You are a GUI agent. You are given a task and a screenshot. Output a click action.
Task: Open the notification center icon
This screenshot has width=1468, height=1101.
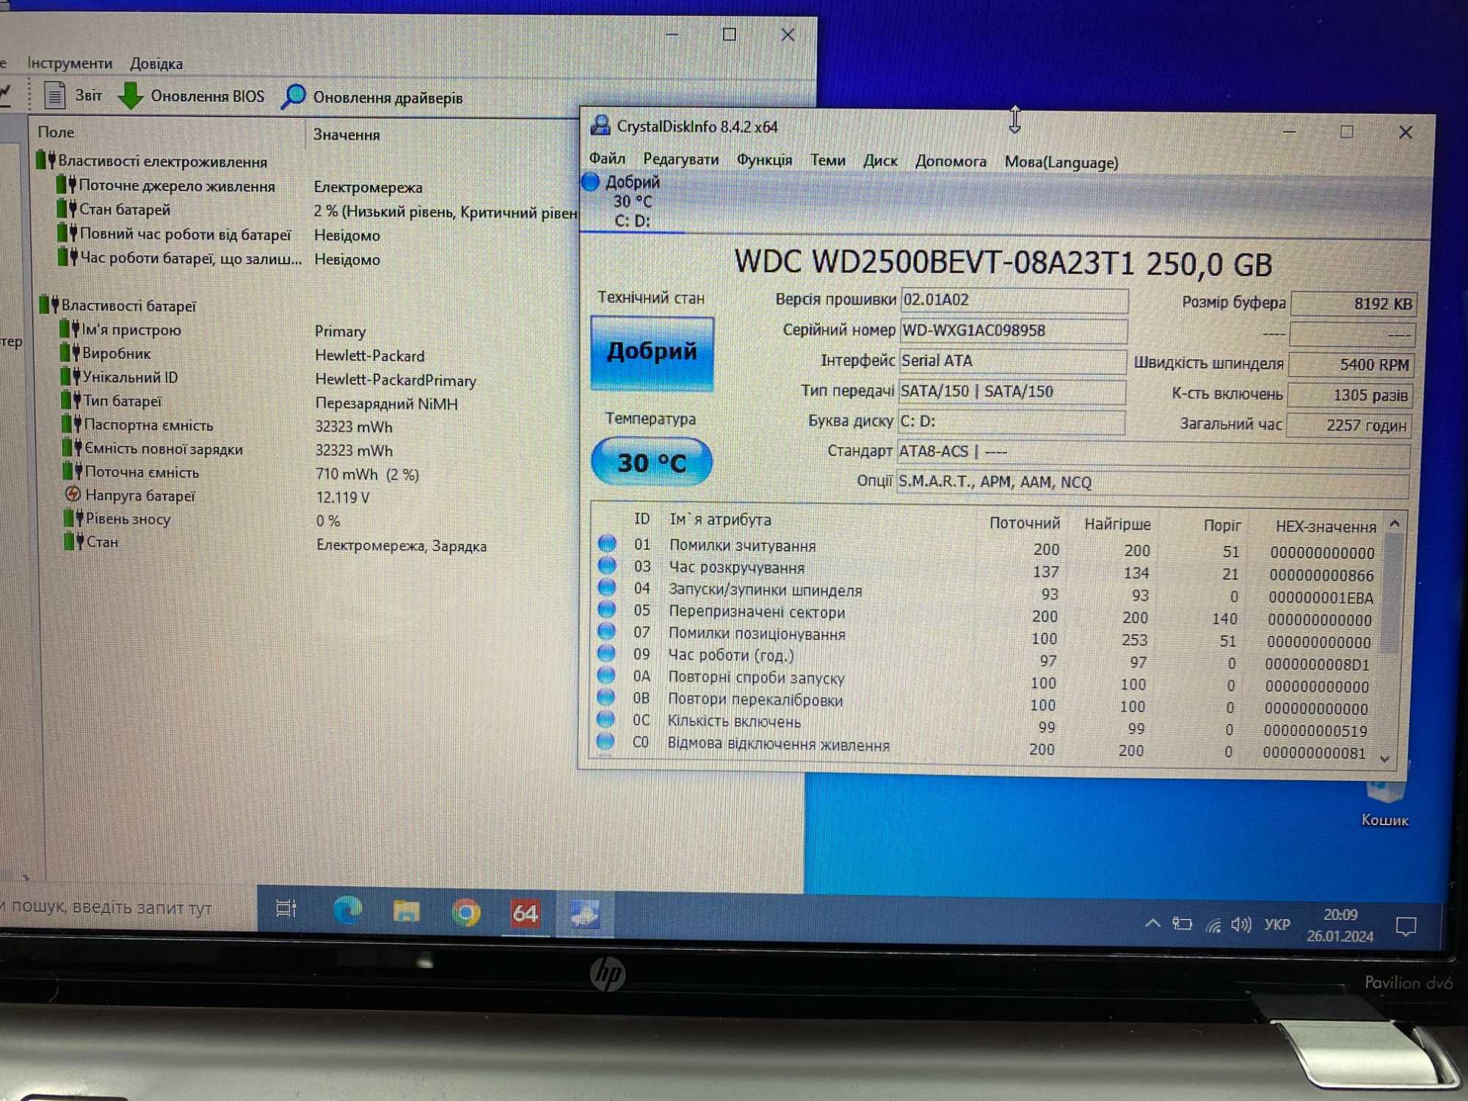coord(1406,926)
